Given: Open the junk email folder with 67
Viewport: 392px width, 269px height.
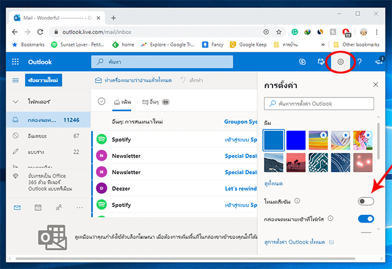Looking at the screenshot, I should coord(48,136).
